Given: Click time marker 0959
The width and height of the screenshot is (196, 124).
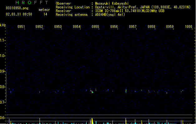Looking at the screenshot, I should pyautogui.click(x=170, y=27).
